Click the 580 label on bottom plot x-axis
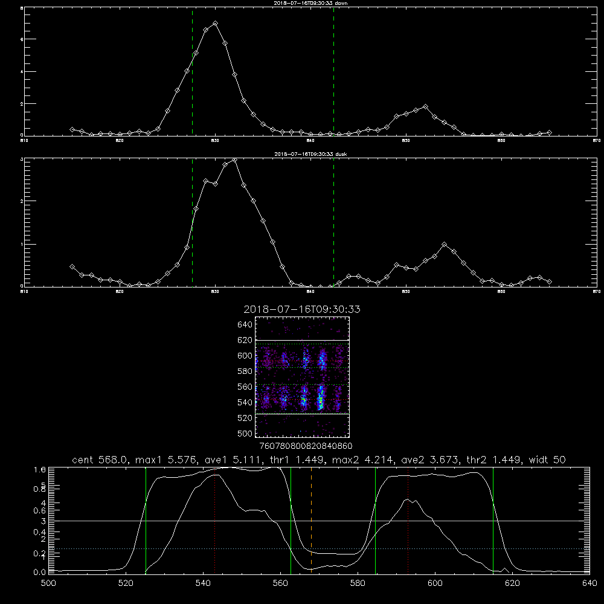 coord(358,583)
